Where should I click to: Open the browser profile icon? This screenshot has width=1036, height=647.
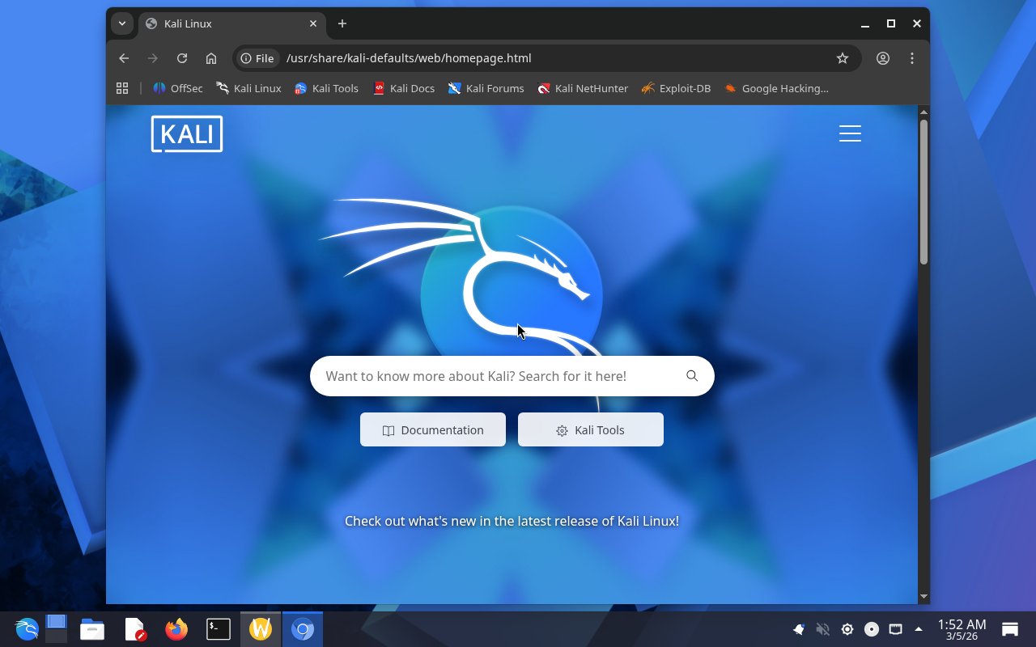point(883,58)
